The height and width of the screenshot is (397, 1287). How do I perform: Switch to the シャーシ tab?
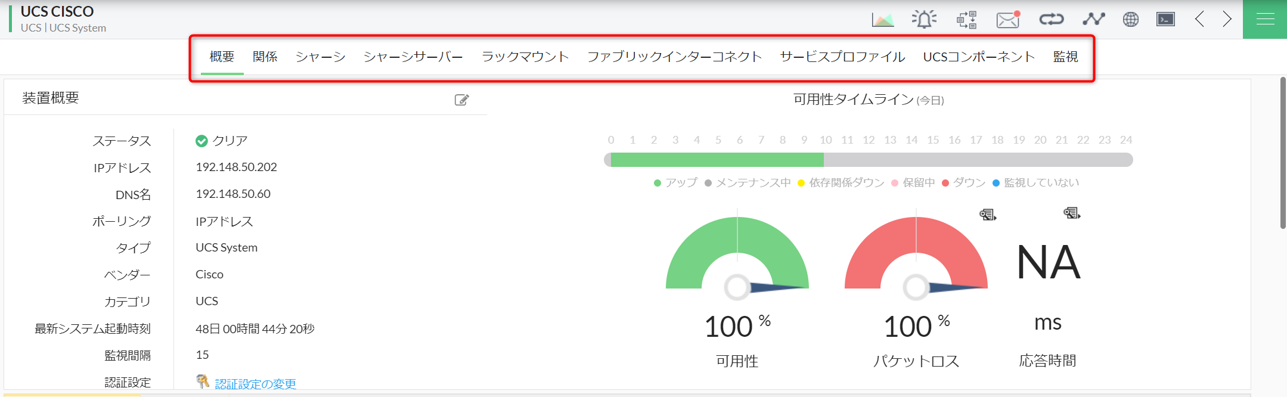[321, 57]
